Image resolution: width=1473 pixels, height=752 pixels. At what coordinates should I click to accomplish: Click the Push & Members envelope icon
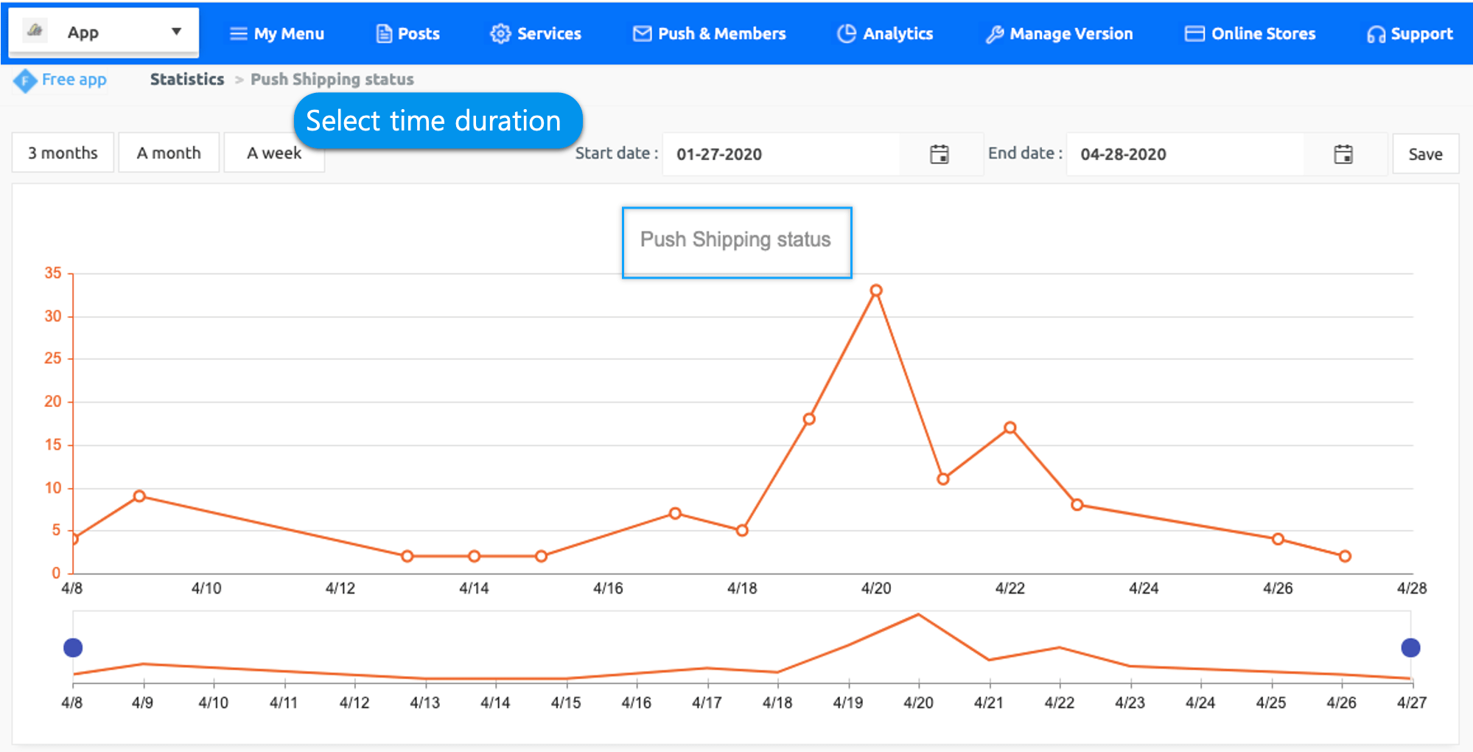tap(642, 34)
